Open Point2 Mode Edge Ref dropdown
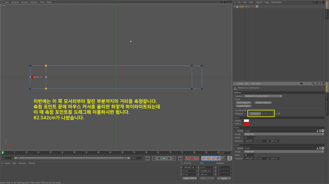The image size is (329, 184). [x=284, y=152]
